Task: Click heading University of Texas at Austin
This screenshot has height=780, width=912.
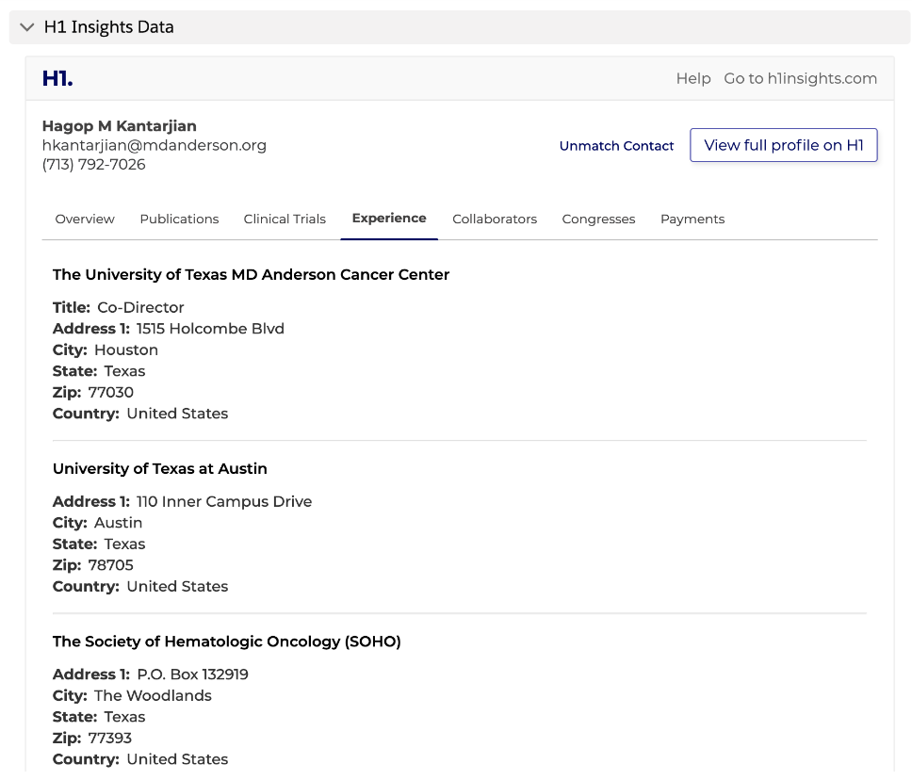Action: [160, 469]
